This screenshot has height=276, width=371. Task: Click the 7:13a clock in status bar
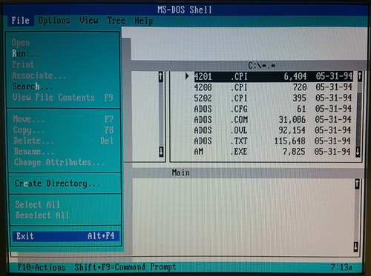[x=341, y=267]
